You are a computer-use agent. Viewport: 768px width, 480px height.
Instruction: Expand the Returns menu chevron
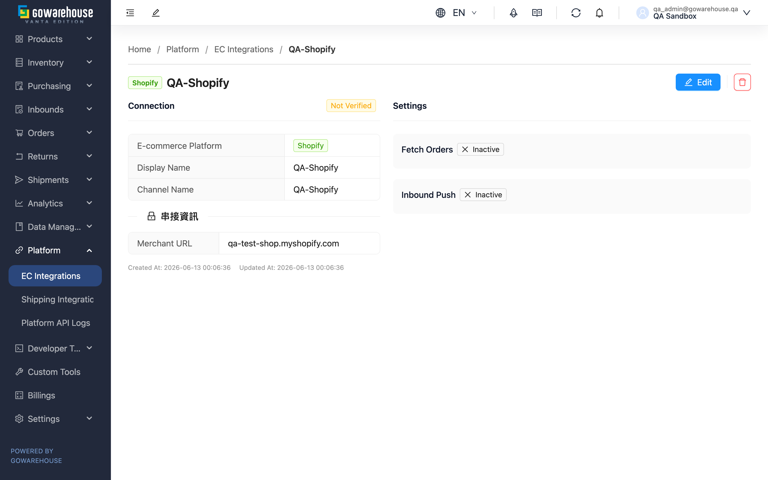click(x=89, y=156)
